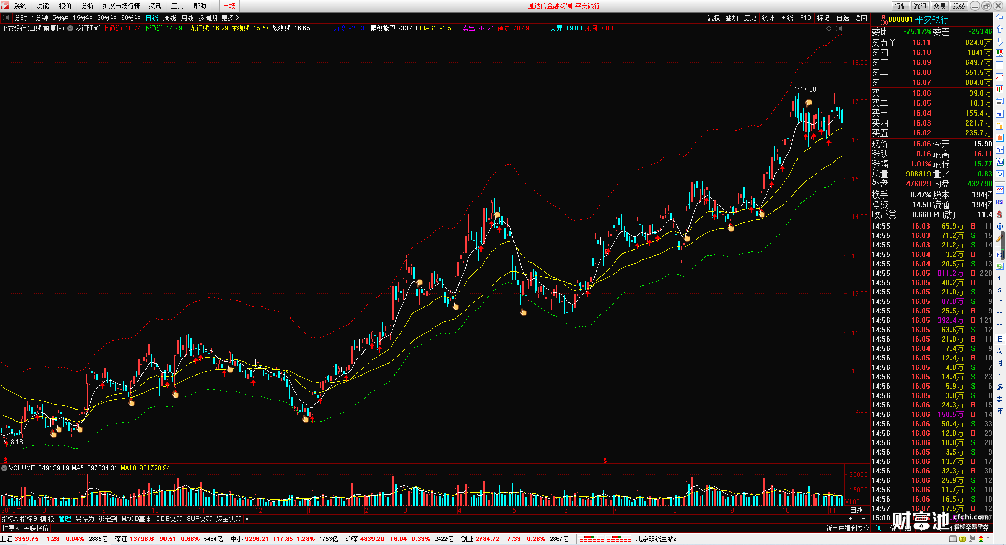
Task: Open the F10 company info sidebar icon
Action: pos(1000,114)
